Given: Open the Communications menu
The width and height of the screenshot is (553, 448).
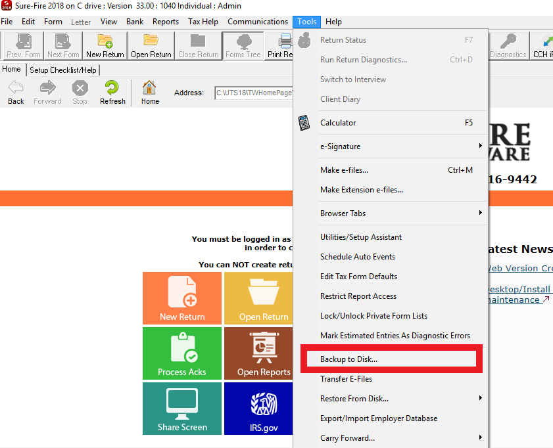Looking at the screenshot, I should [258, 22].
